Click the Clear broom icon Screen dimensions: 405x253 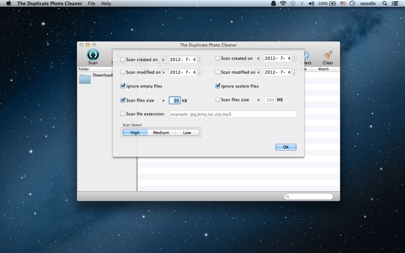coord(328,55)
